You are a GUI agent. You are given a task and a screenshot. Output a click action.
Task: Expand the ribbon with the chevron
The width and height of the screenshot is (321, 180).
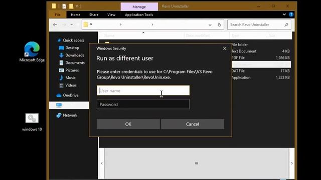[284, 14]
